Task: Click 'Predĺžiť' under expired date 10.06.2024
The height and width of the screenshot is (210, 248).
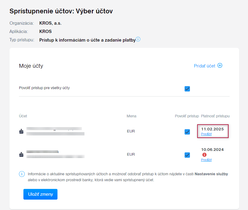Action: pos(206,160)
